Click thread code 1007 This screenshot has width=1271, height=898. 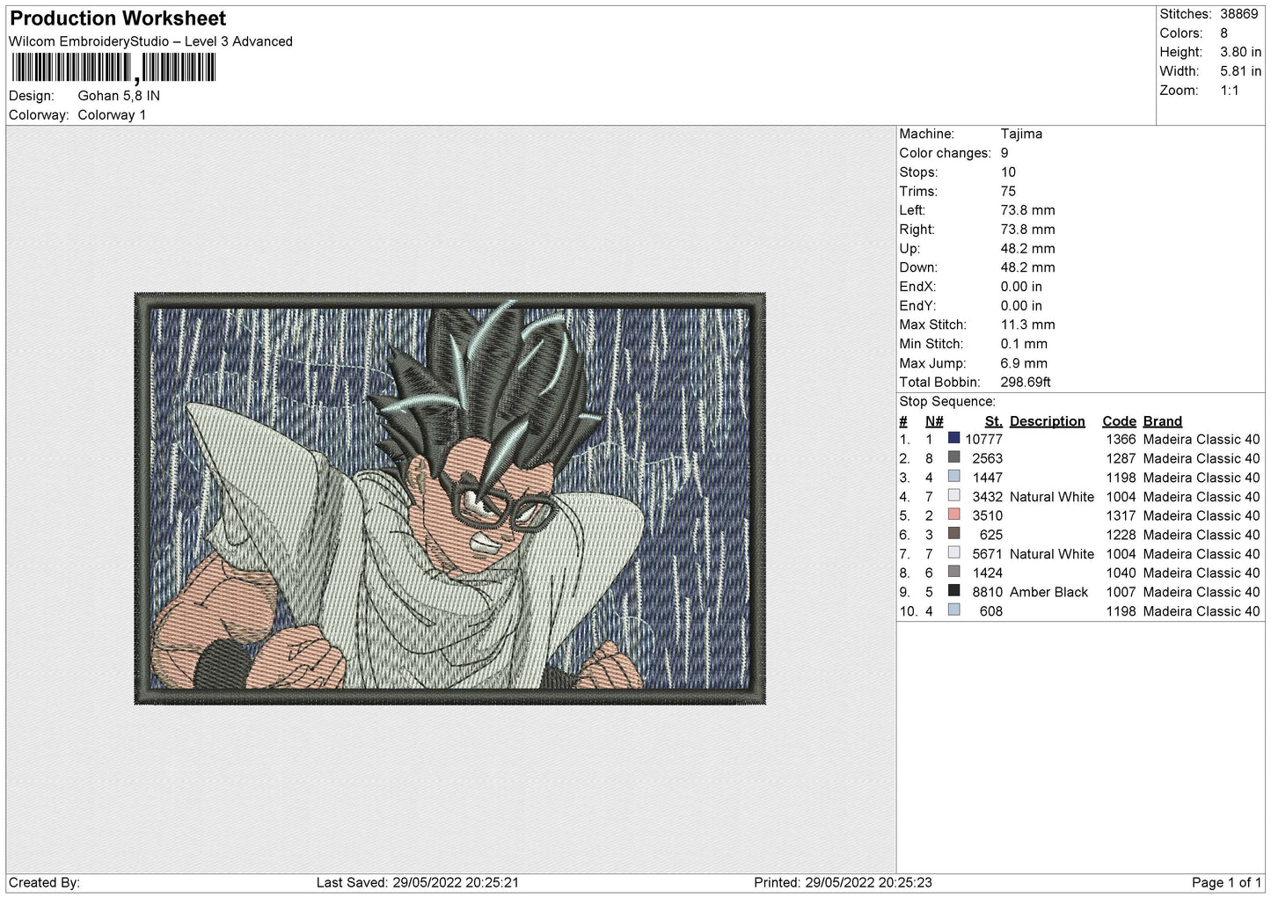coord(1121,592)
